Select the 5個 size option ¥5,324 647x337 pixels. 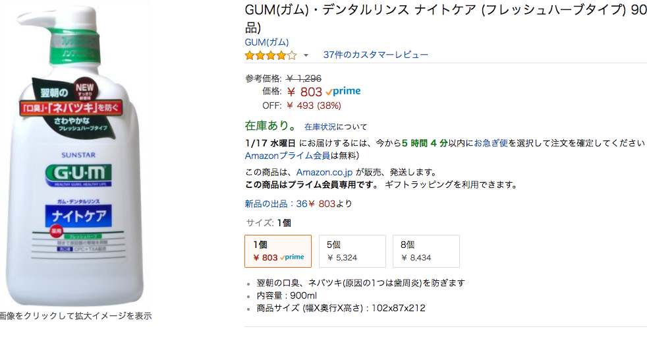pyautogui.click(x=352, y=251)
